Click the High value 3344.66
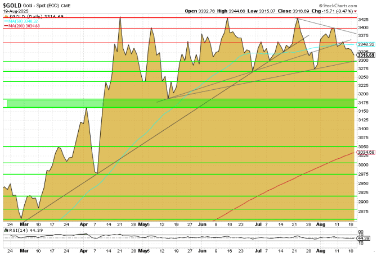The height and width of the screenshot is (257, 377). click(x=237, y=11)
